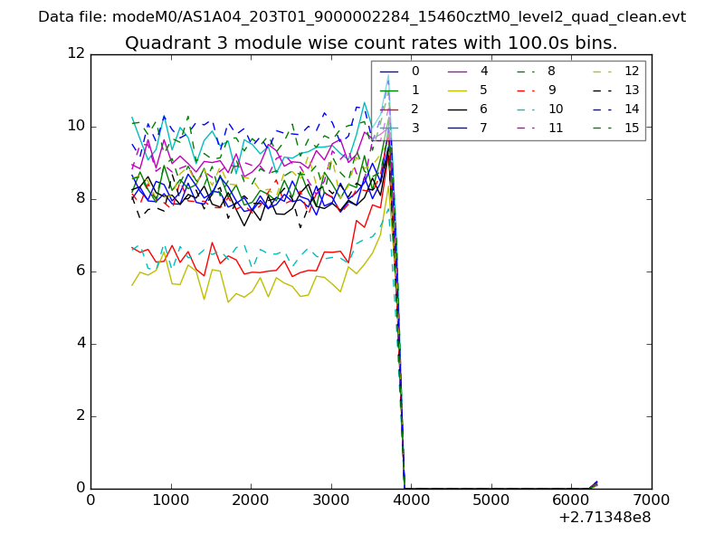
Task: Click y-axis tick label 10
Action: pos(76,126)
